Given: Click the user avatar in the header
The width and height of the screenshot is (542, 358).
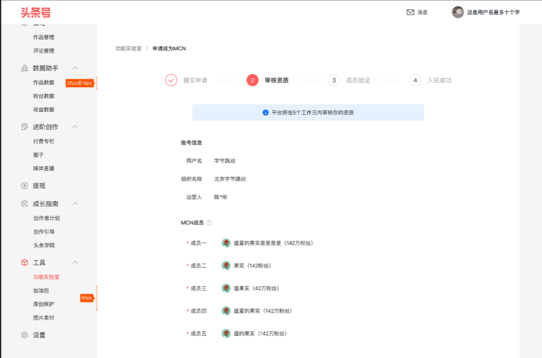Looking at the screenshot, I should 458,12.
